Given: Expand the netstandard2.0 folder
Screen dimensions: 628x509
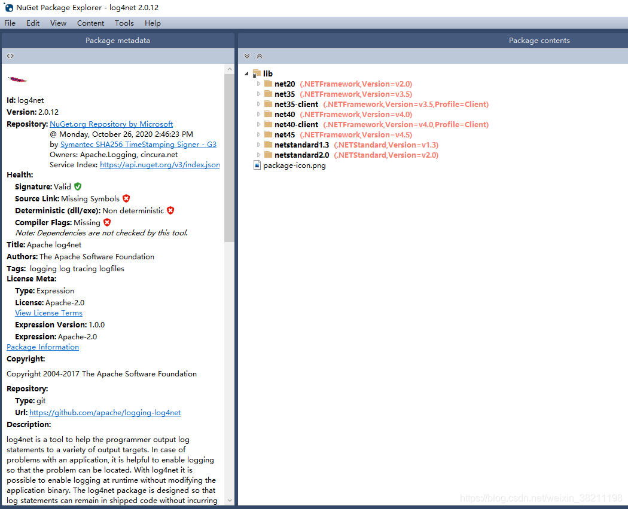Looking at the screenshot, I should tap(258, 155).
